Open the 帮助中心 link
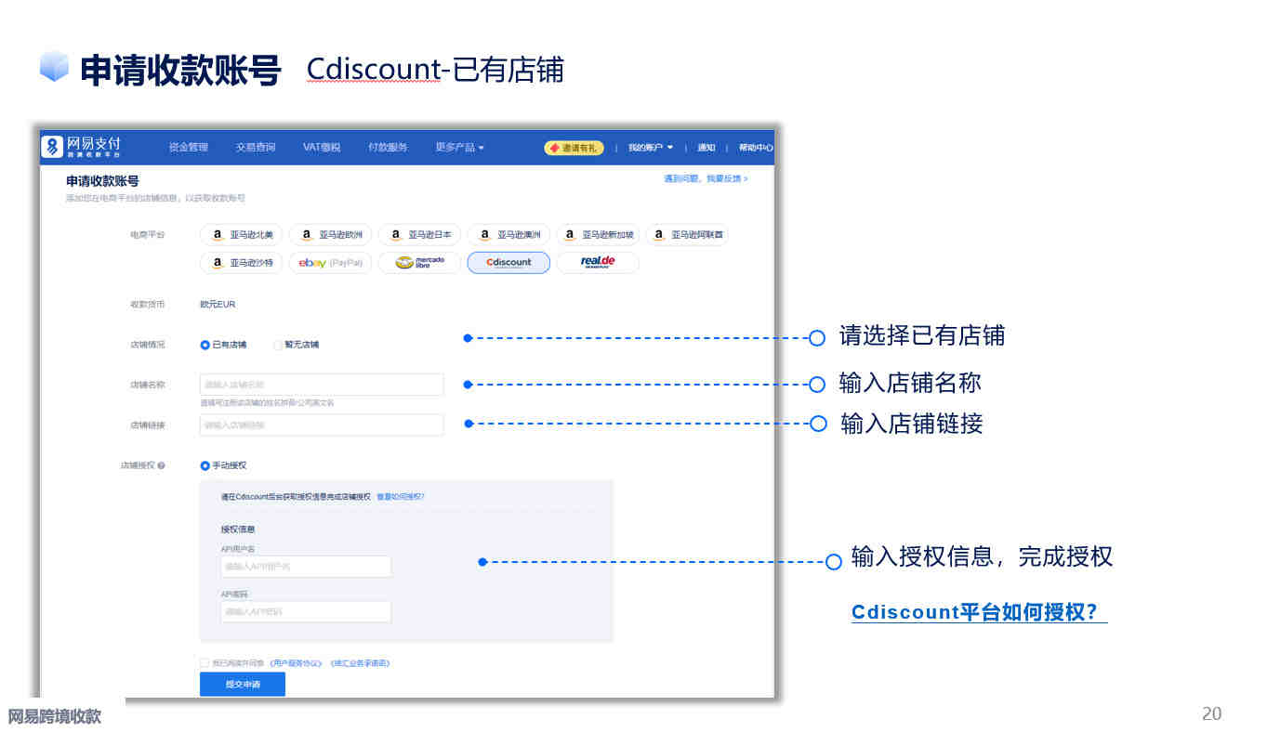Viewport: 1281px width, 732px height. 756,148
